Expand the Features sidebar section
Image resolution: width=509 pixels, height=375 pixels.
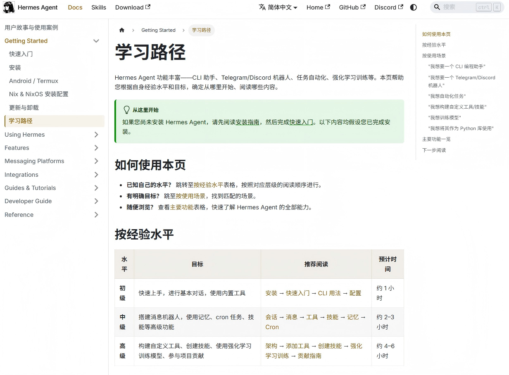pyautogui.click(x=96, y=148)
